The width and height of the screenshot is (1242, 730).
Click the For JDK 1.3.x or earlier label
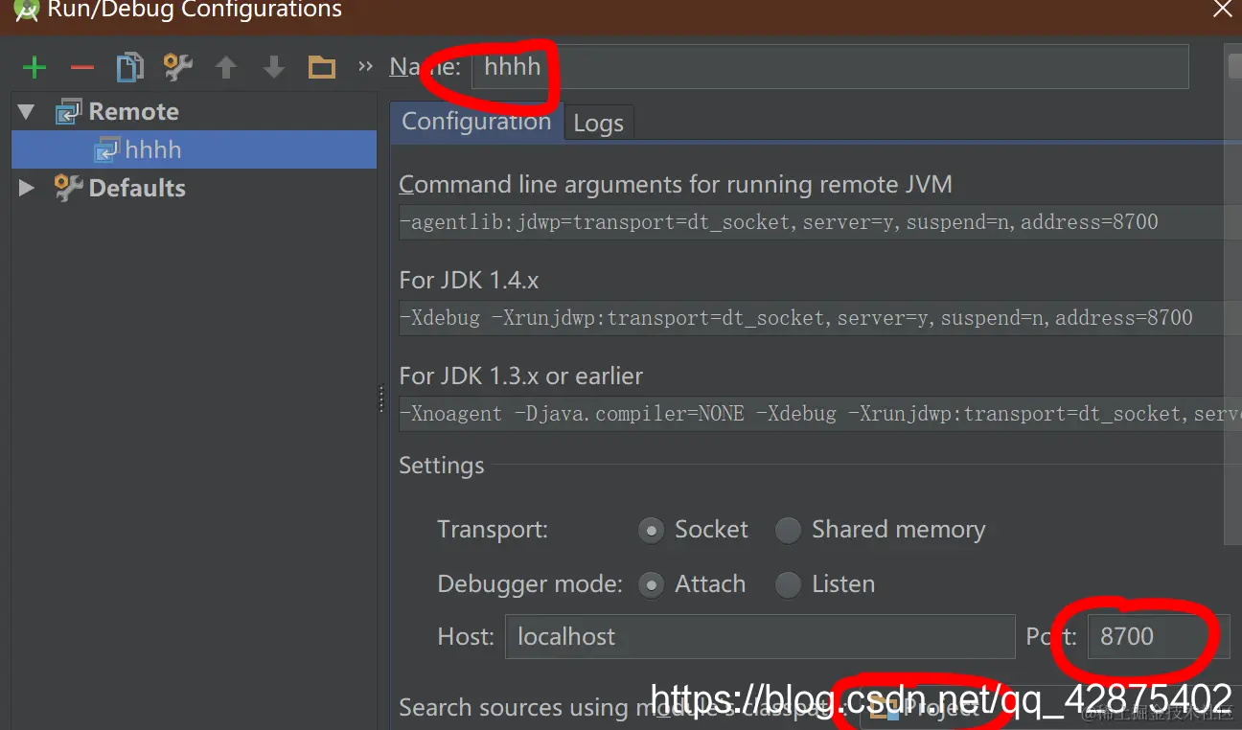521,376
